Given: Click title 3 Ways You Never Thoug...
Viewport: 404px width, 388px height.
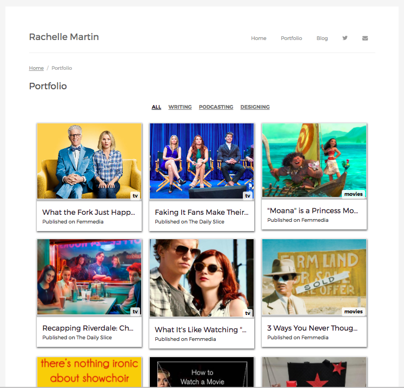Looking at the screenshot, I should [x=312, y=328].
